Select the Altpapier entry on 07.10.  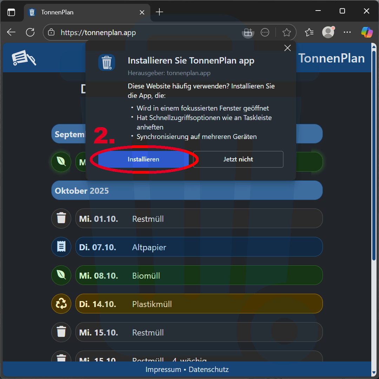(x=199, y=247)
